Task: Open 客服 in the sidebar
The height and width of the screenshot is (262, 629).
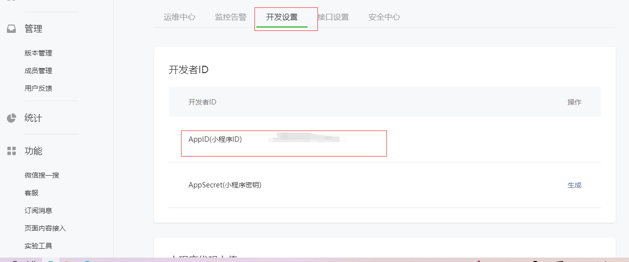Action: 31,193
